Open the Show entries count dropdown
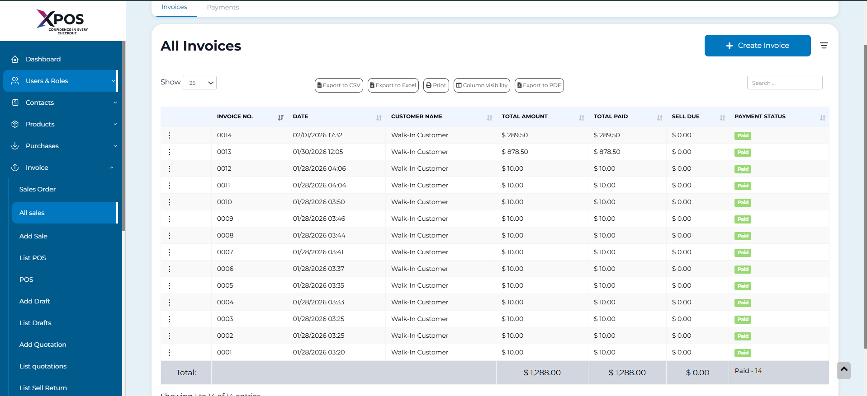 (200, 83)
